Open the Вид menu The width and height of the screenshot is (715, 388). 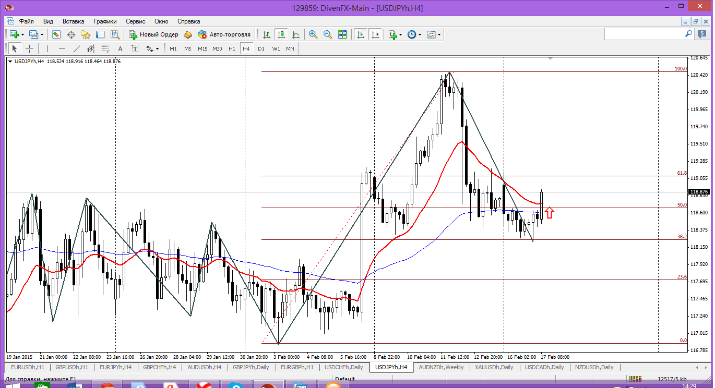48,21
